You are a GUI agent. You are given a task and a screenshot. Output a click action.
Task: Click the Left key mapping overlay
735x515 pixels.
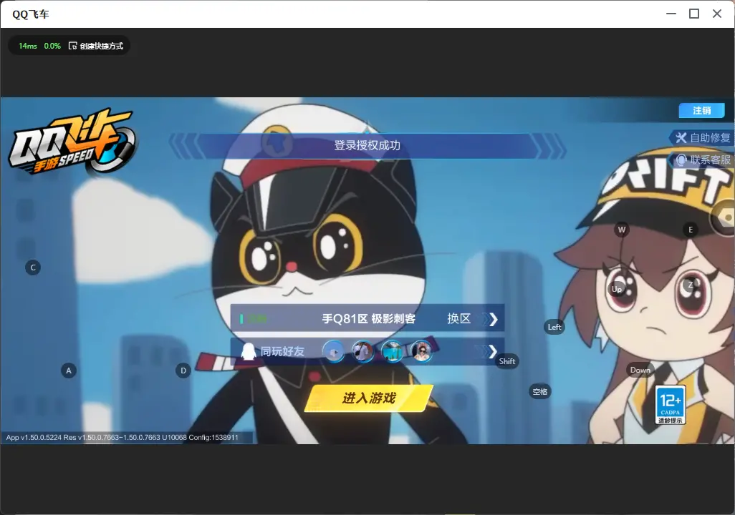pyautogui.click(x=554, y=327)
